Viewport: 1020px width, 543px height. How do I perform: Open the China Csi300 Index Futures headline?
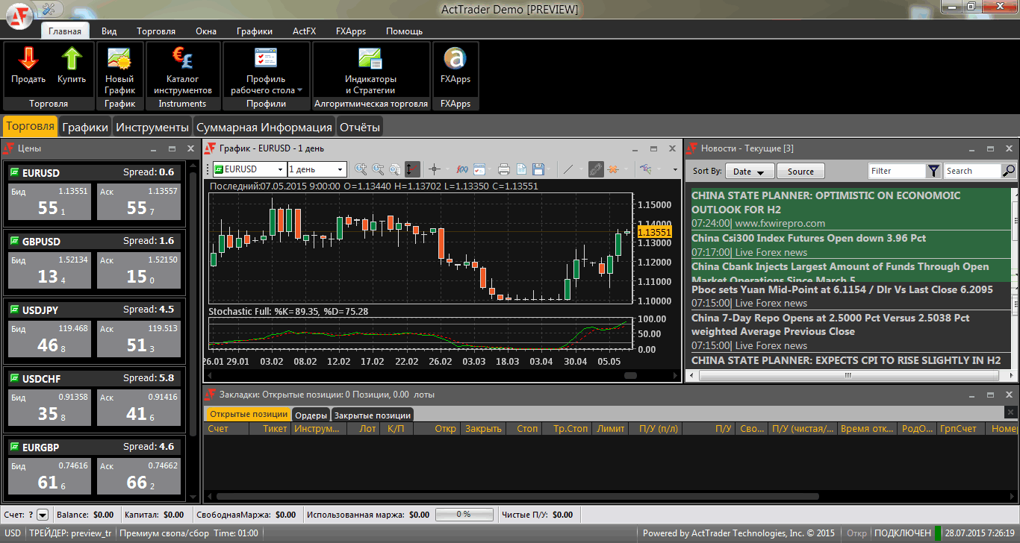pos(809,238)
